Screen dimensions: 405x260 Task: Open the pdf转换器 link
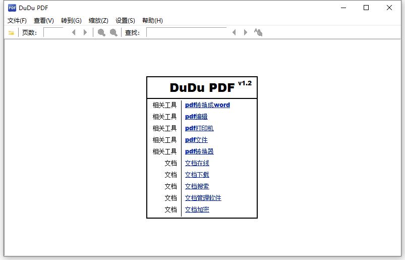tap(199, 151)
